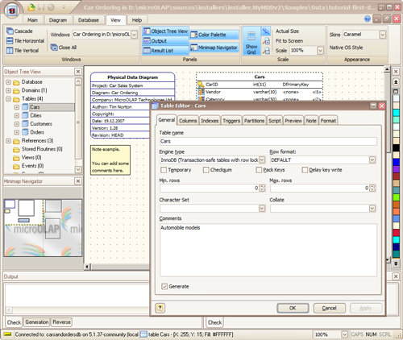Open the Database ribbon tab
The width and height of the screenshot is (403, 340).
pyautogui.click(x=89, y=20)
